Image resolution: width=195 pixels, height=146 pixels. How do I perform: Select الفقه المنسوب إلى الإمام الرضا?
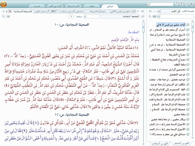click(x=167, y=89)
